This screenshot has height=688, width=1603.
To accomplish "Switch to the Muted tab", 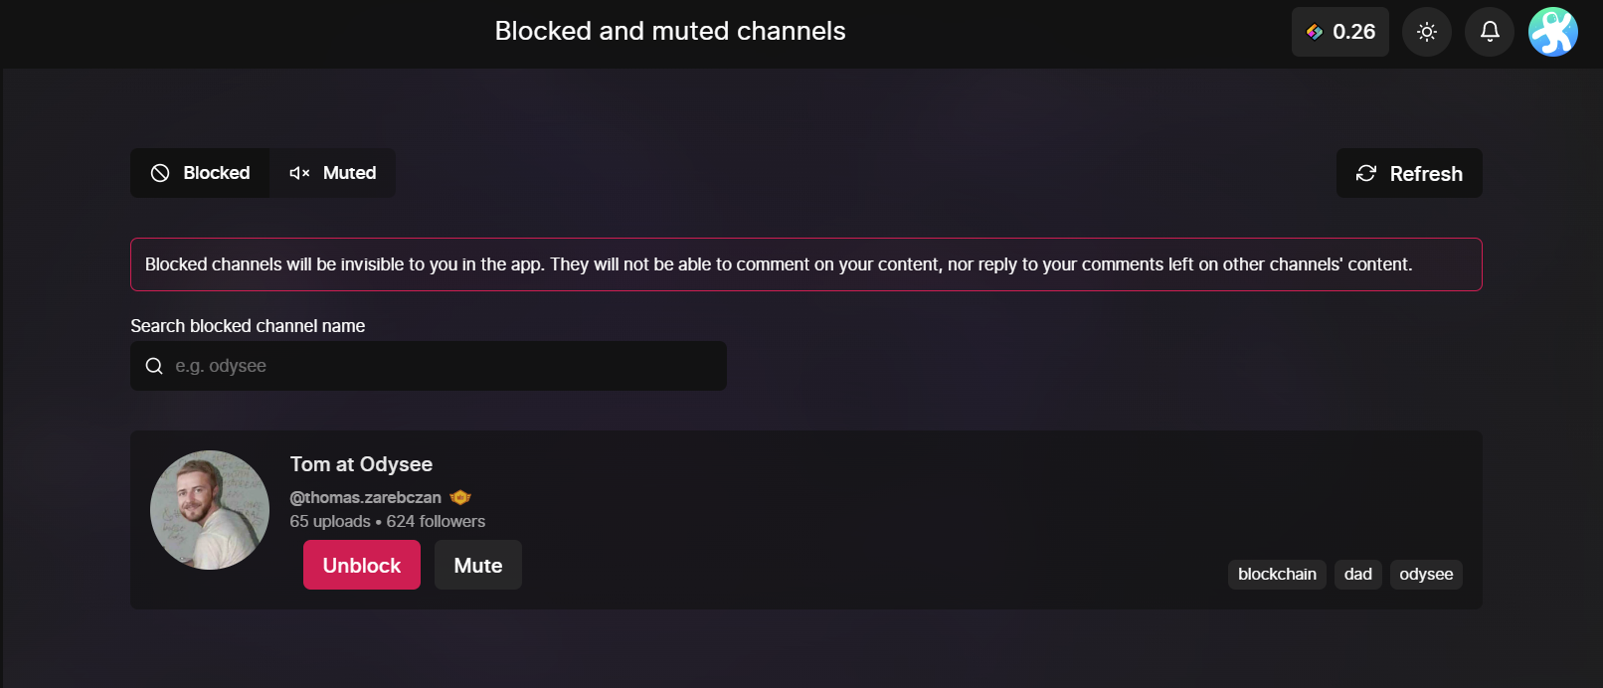I will 332,173.
